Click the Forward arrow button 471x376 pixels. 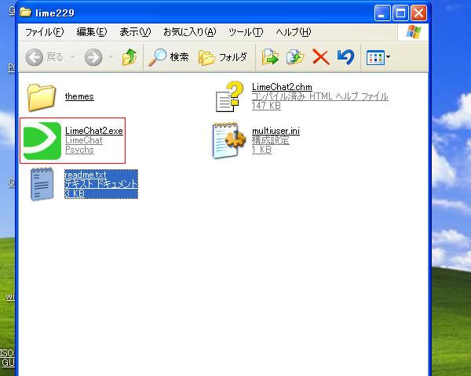[x=93, y=57]
